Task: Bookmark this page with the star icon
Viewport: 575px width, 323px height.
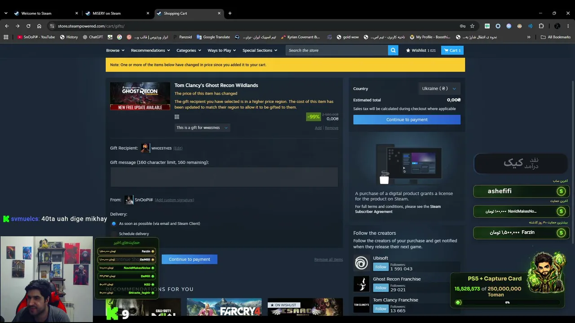Action: 472,26
